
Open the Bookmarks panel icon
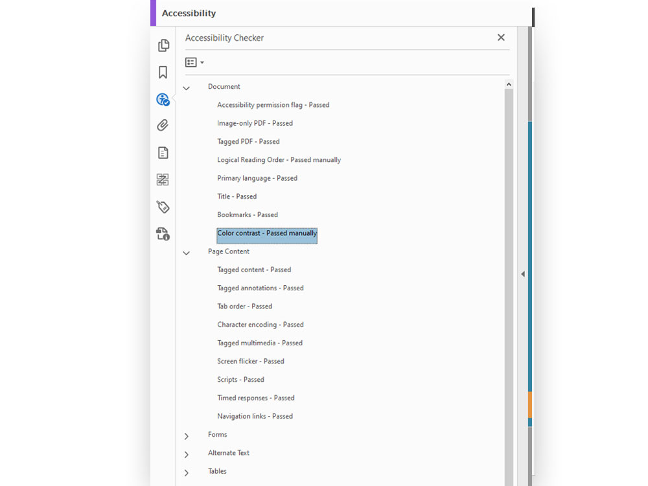click(x=163, y=73)
